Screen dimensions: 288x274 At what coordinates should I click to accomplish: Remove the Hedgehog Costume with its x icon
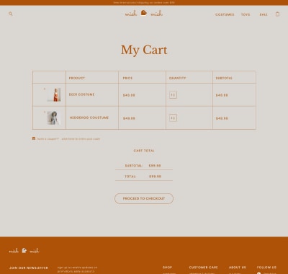coord(45,112)
